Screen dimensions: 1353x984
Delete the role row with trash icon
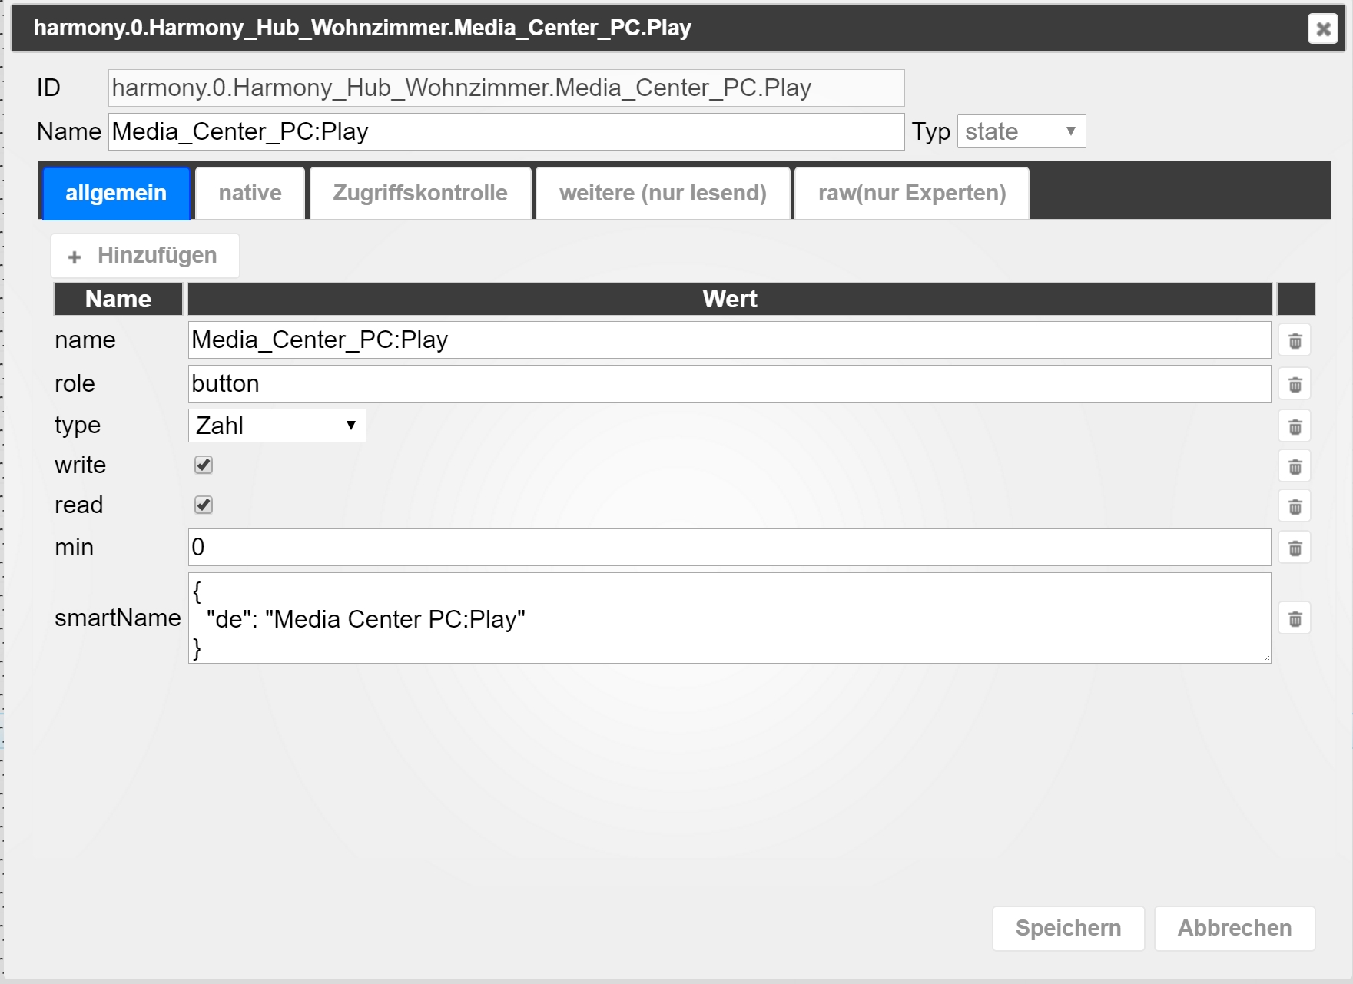tap(1295, 384)
